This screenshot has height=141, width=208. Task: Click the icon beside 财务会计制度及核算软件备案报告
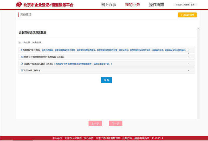tap(22, 57)
